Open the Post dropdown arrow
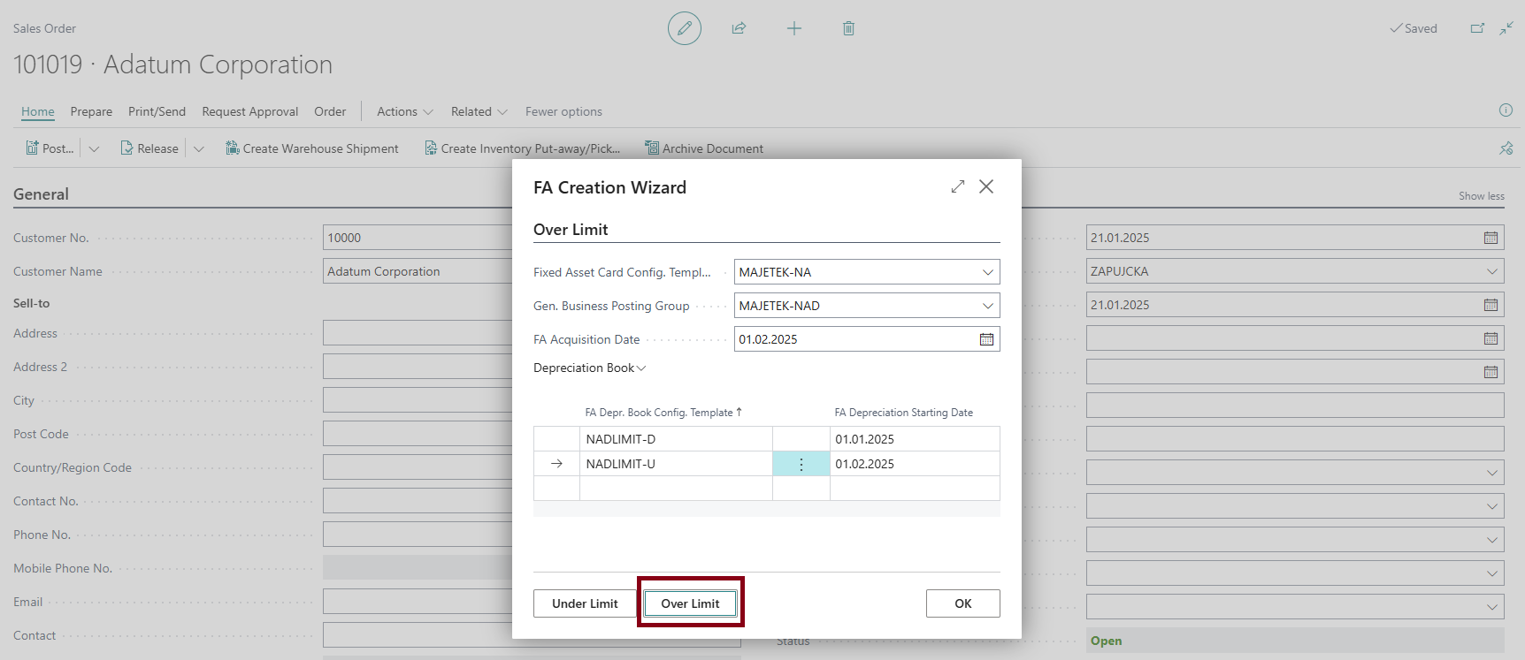The width and height of the screenshot is (1525, 660). point(94,148)
